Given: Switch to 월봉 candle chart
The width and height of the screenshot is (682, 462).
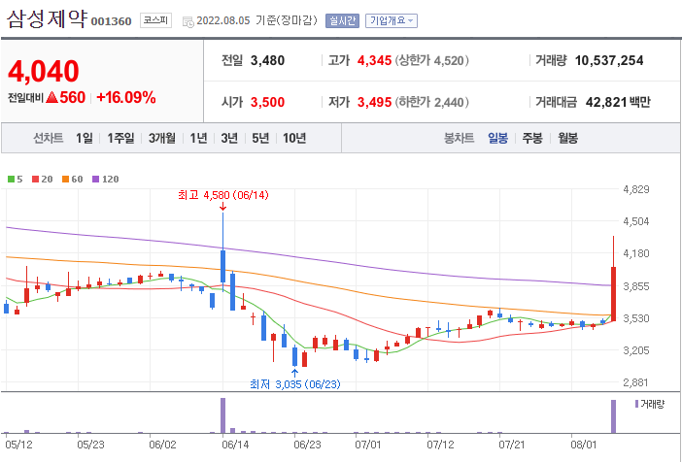Looking at the screenshot, I should click(x=567, y=138).
